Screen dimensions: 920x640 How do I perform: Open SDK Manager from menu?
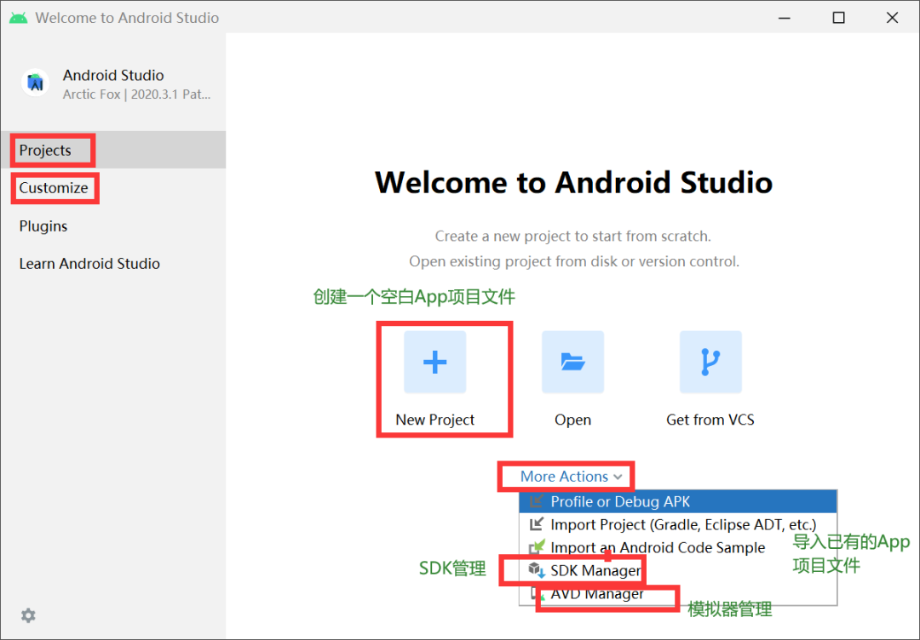point(678,570)
